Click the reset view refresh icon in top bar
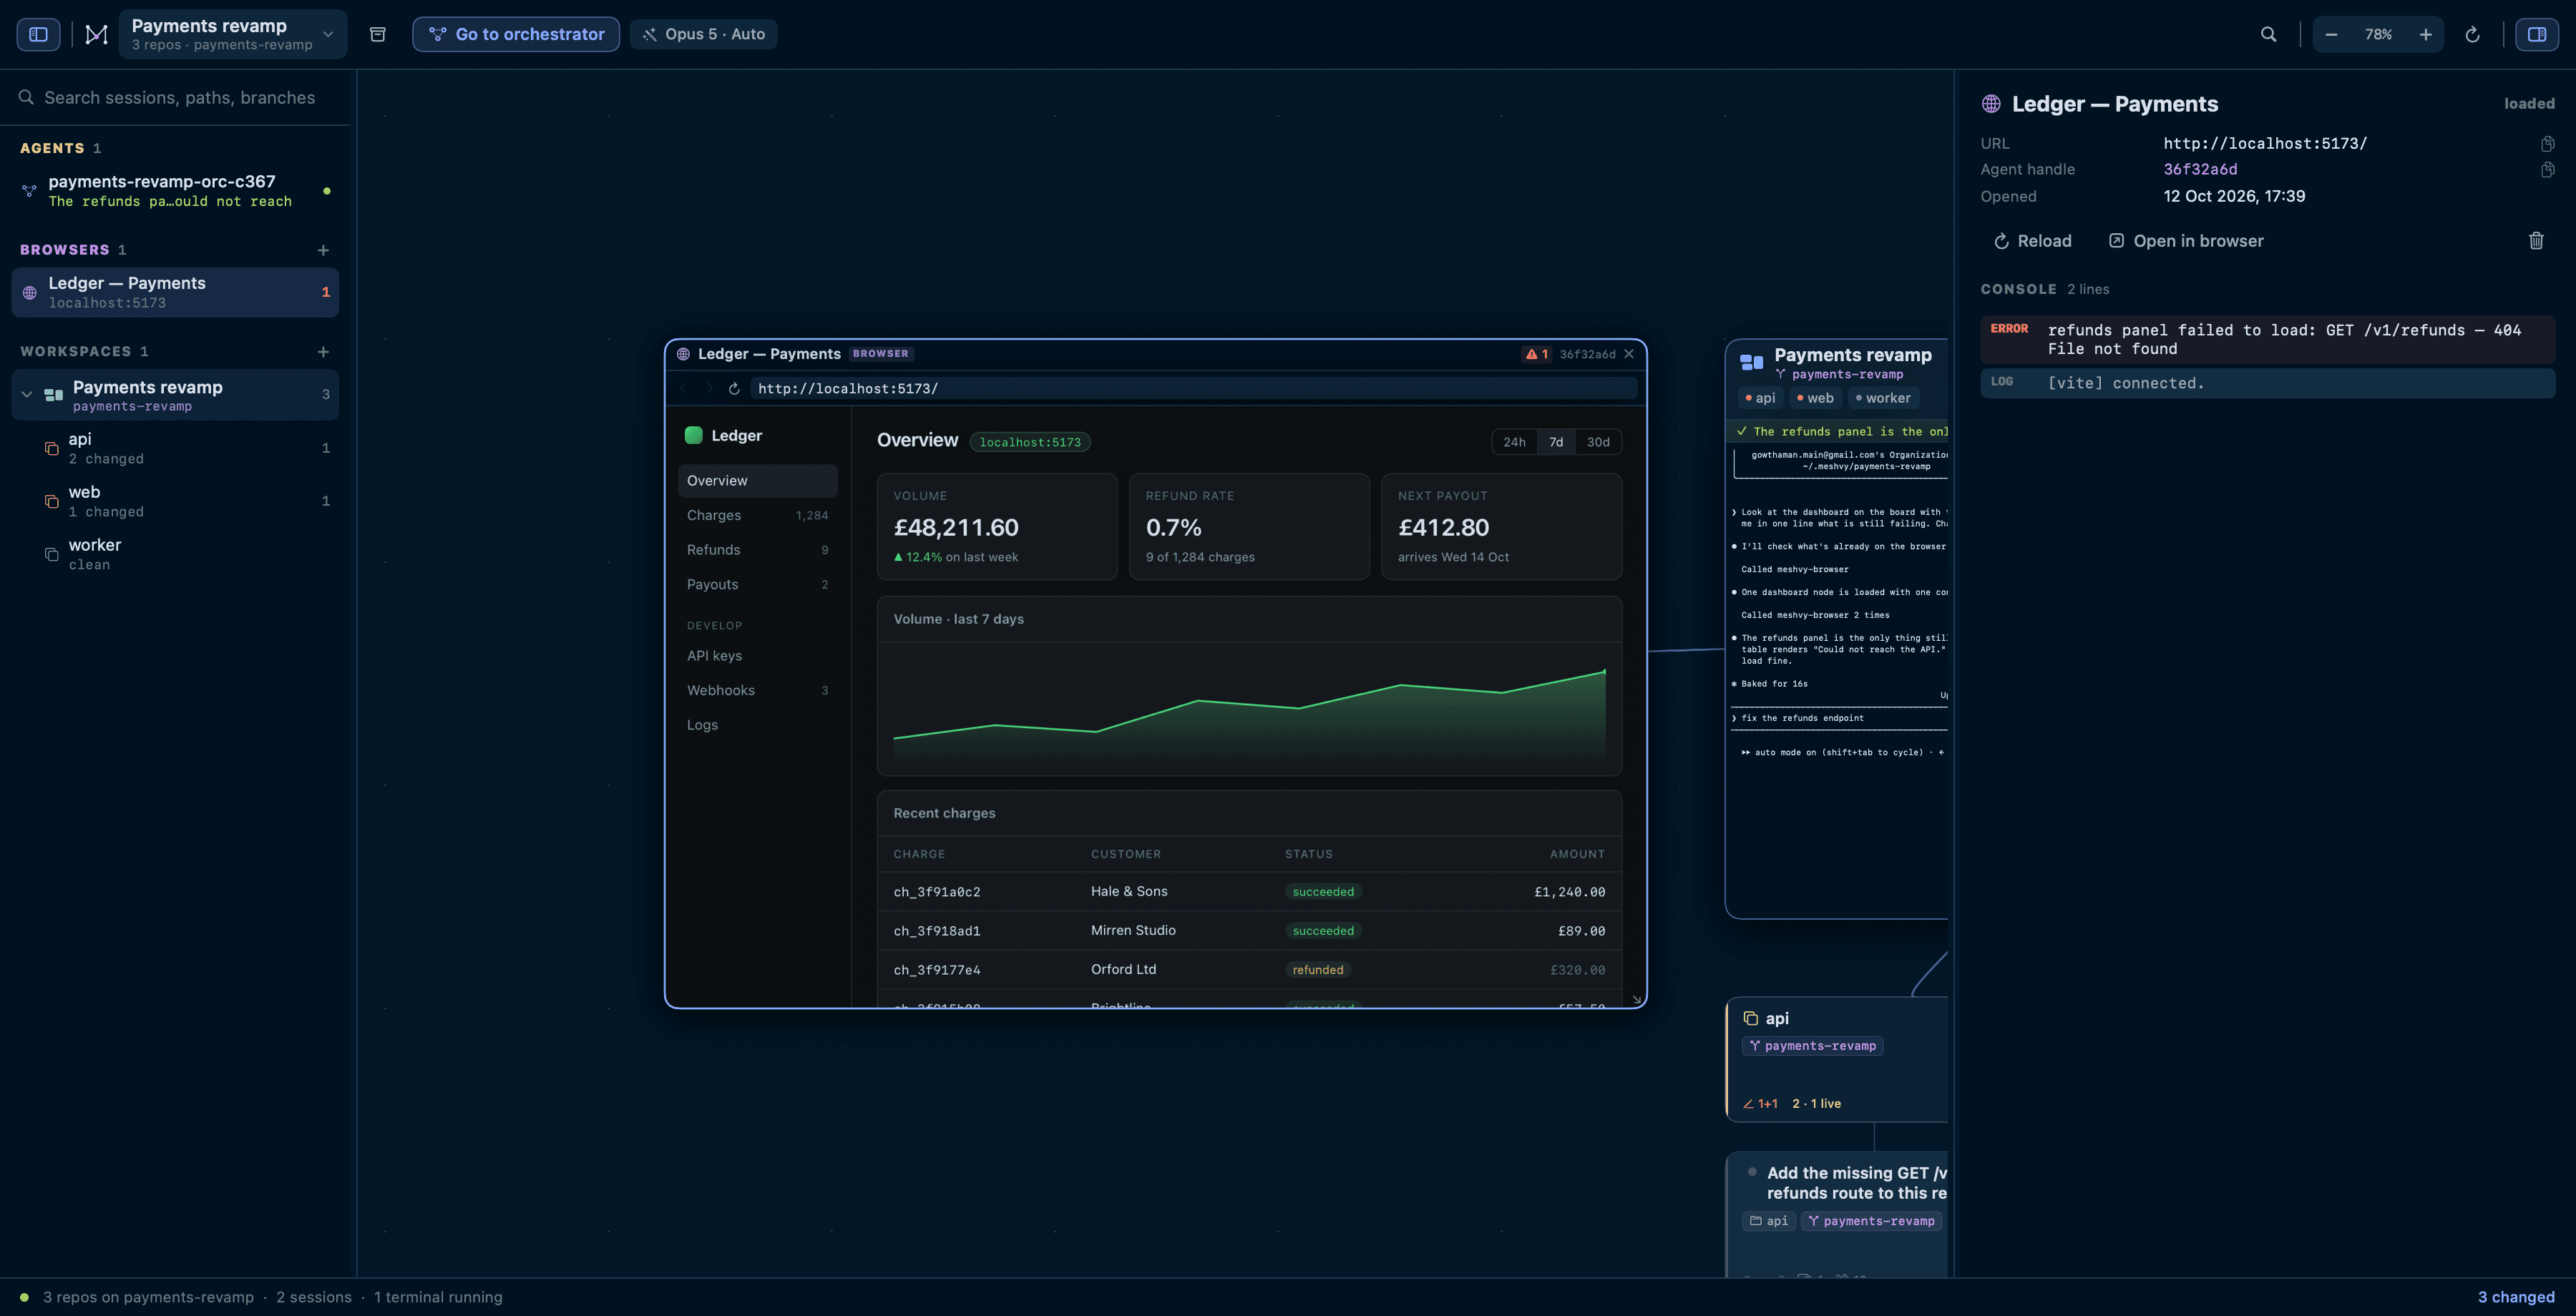The width and height of the screenshot is (2576, 1316). (x=2472, y=34)
